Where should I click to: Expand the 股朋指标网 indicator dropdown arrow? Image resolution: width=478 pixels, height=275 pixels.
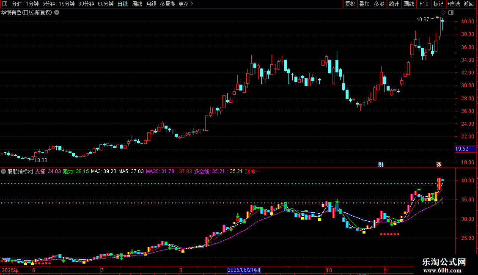(3, 171)
